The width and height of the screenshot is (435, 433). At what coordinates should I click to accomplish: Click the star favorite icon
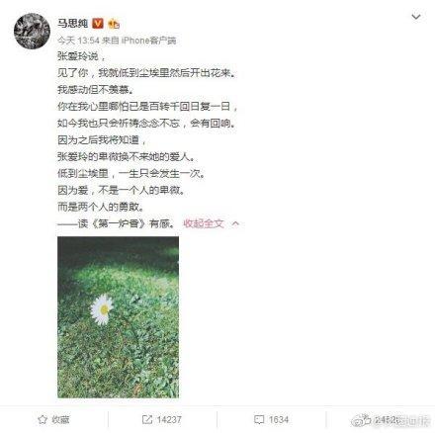[43, 419]
